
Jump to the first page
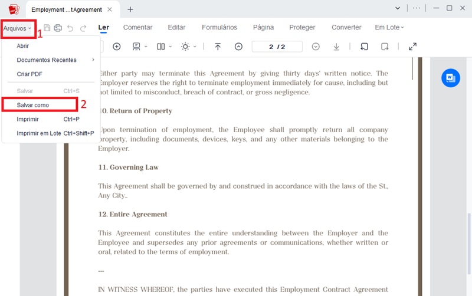click(x=218, y=47)
